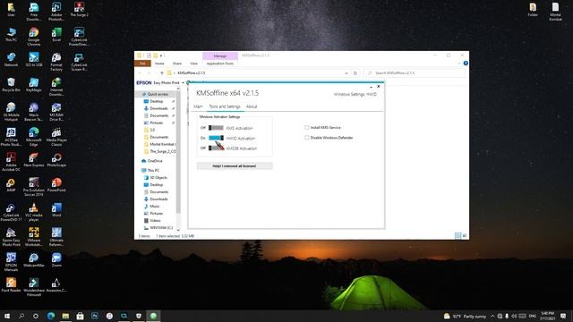Open the Windows Start menu
573x322 pixels.
point(7,316)
